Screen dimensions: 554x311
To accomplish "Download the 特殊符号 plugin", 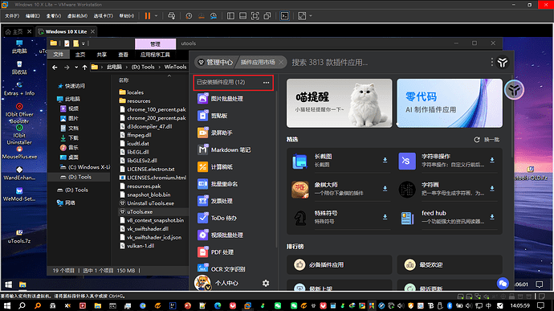I will 385,217.
